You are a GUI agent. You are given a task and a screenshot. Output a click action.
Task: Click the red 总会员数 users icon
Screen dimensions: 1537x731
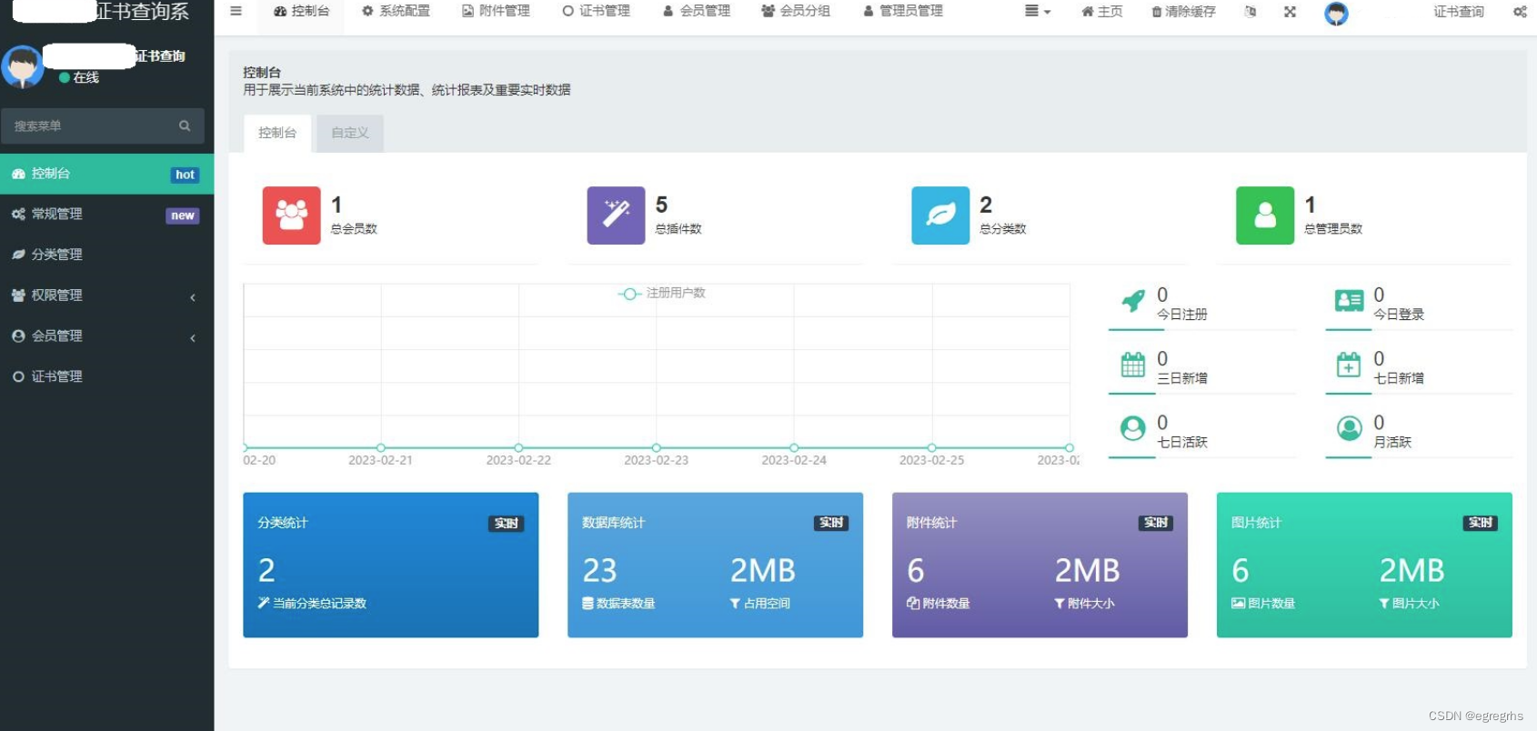coord(291,215)
